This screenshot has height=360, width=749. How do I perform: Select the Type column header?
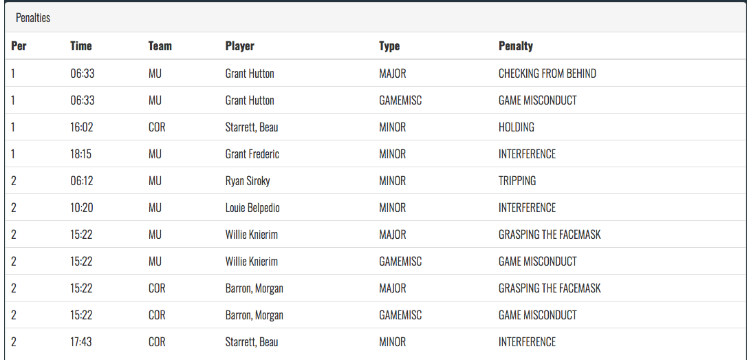(389, 46)
